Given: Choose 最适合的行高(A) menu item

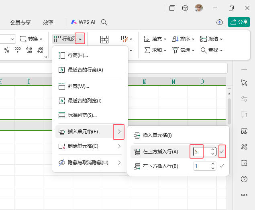Looking at the screenshot, I should (90, 70).
